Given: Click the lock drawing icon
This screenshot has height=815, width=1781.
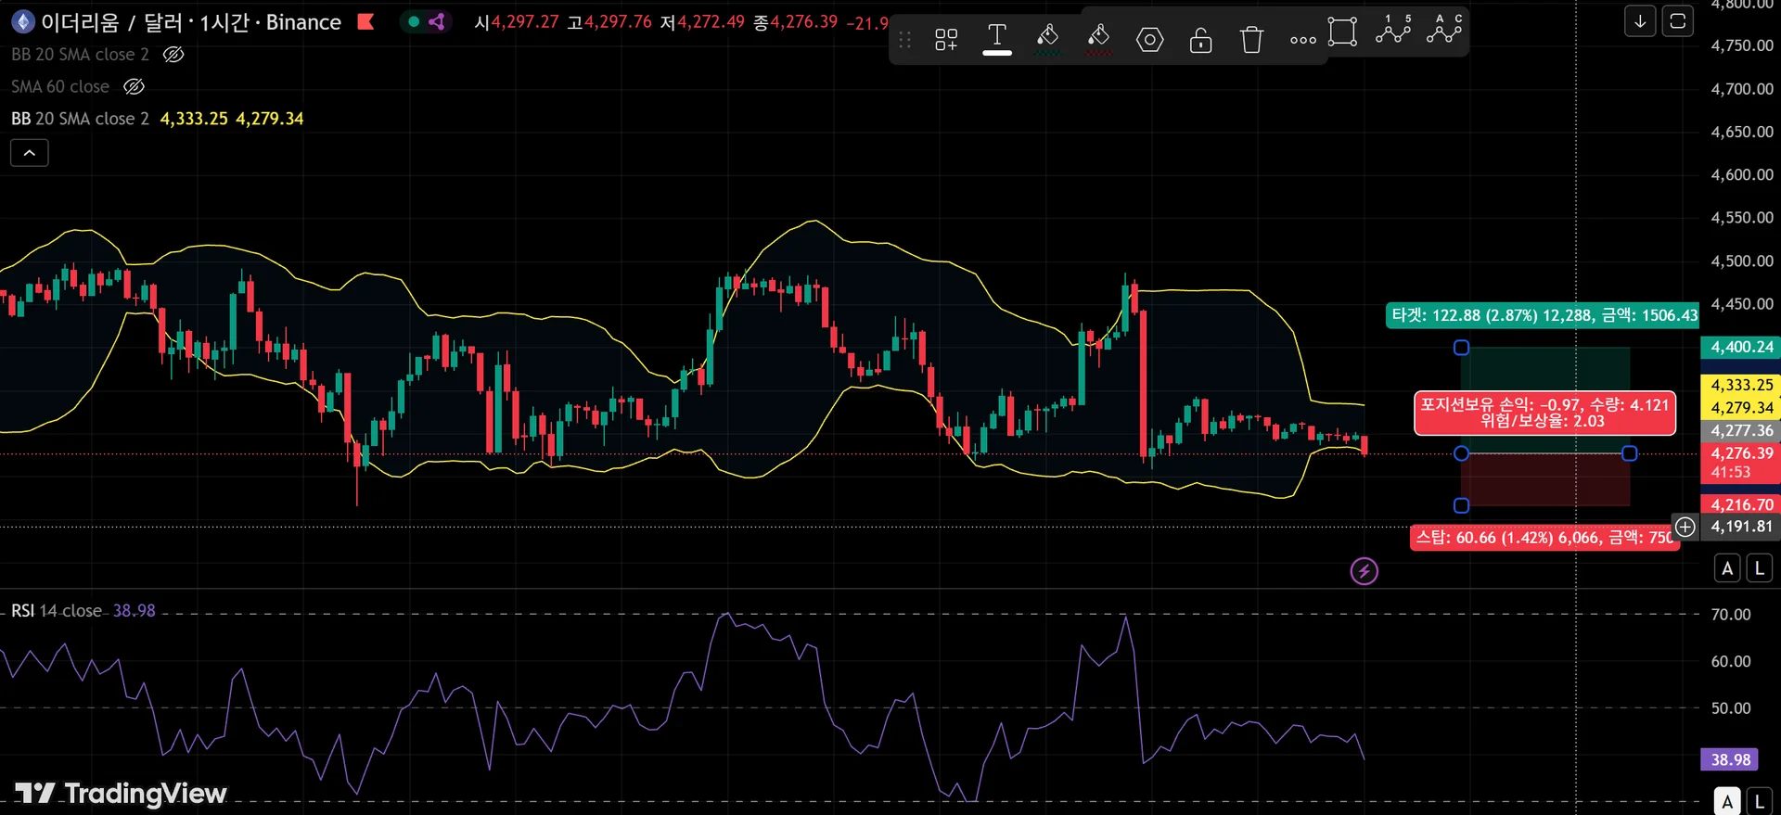Looking at the screenshot, I should pyautogui.click(x=1200, y=39).
